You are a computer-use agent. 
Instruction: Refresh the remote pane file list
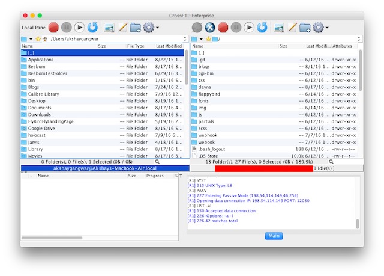(x=262, y=28)
